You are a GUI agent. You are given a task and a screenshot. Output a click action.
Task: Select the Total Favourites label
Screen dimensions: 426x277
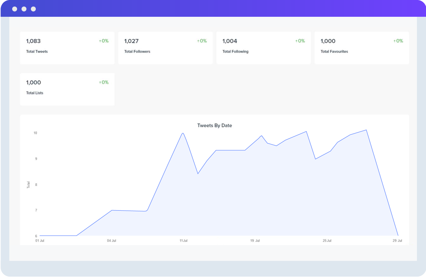point(334,51)
